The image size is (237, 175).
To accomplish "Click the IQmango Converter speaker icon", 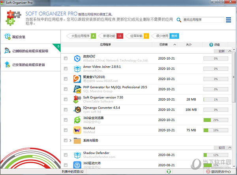I will 77,110.
